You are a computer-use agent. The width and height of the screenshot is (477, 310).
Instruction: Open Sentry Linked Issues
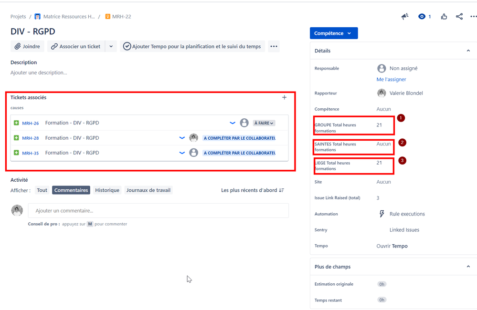click(x=404, y=230)
